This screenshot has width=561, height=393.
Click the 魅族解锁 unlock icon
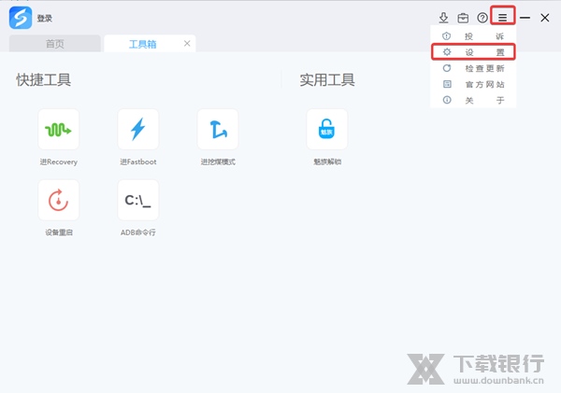coord(326,130)
